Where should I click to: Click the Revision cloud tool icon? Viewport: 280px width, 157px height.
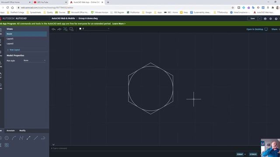[x=43, y=138]
